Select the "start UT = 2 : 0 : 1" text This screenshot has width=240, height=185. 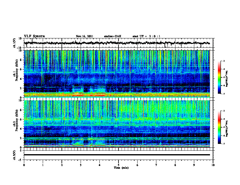point(146,36)
